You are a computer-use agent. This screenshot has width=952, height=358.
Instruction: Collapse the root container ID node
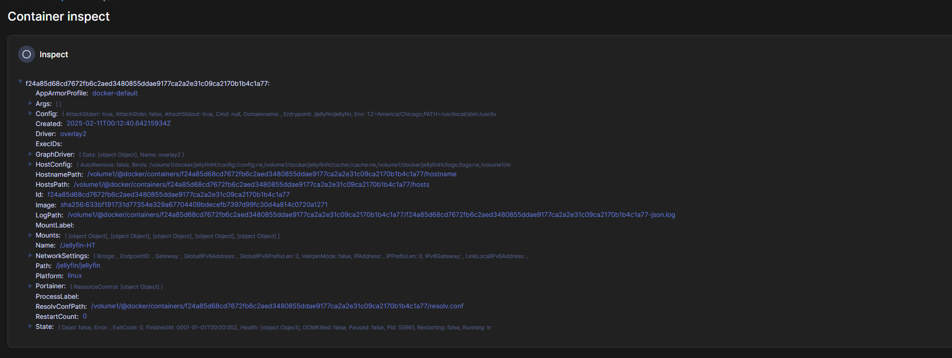pyautogui.click(x=20, y=82)
